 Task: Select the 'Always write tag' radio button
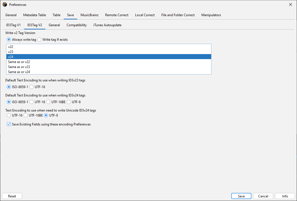pyautogui.click(x=9, y=40)
